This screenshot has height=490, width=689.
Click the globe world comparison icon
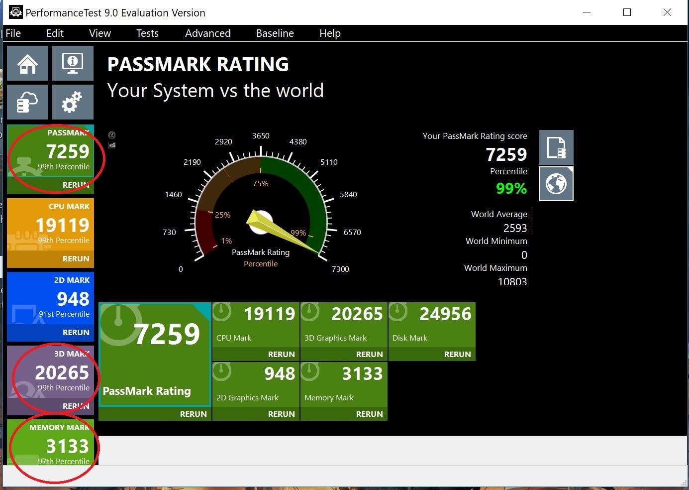pyautogui.click(x=556, y=184)
